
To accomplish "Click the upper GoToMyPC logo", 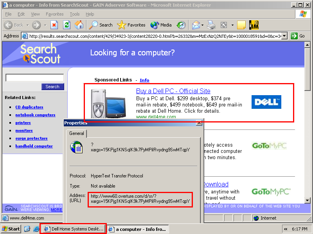I will click(x=269, y=146).
